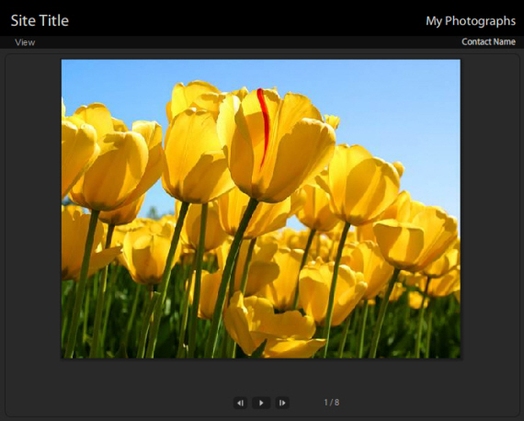Click the blue sky in the photo
Image resolution: width=524 pixels, height=421 pixels.
pos(401,100)
